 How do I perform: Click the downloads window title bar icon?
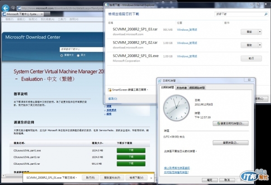[107, 5]
